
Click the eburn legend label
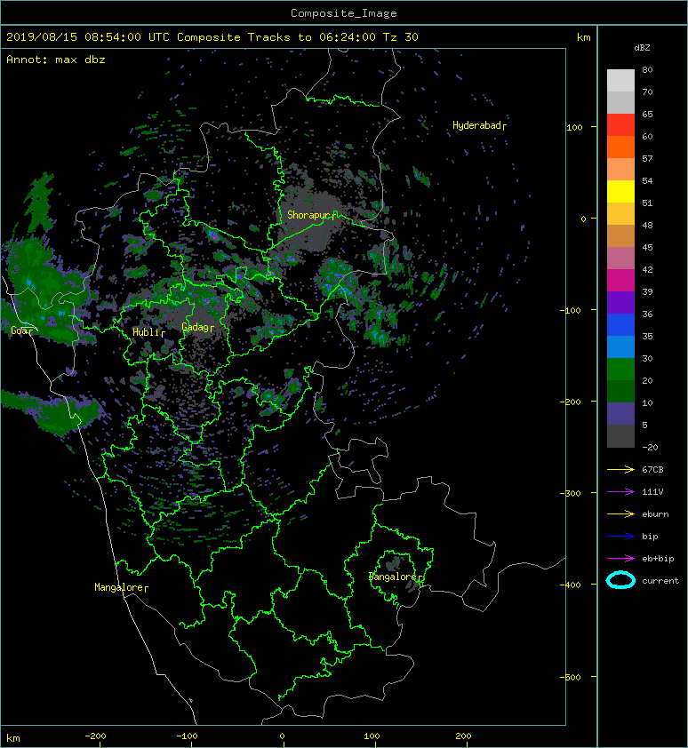point(655,514)
